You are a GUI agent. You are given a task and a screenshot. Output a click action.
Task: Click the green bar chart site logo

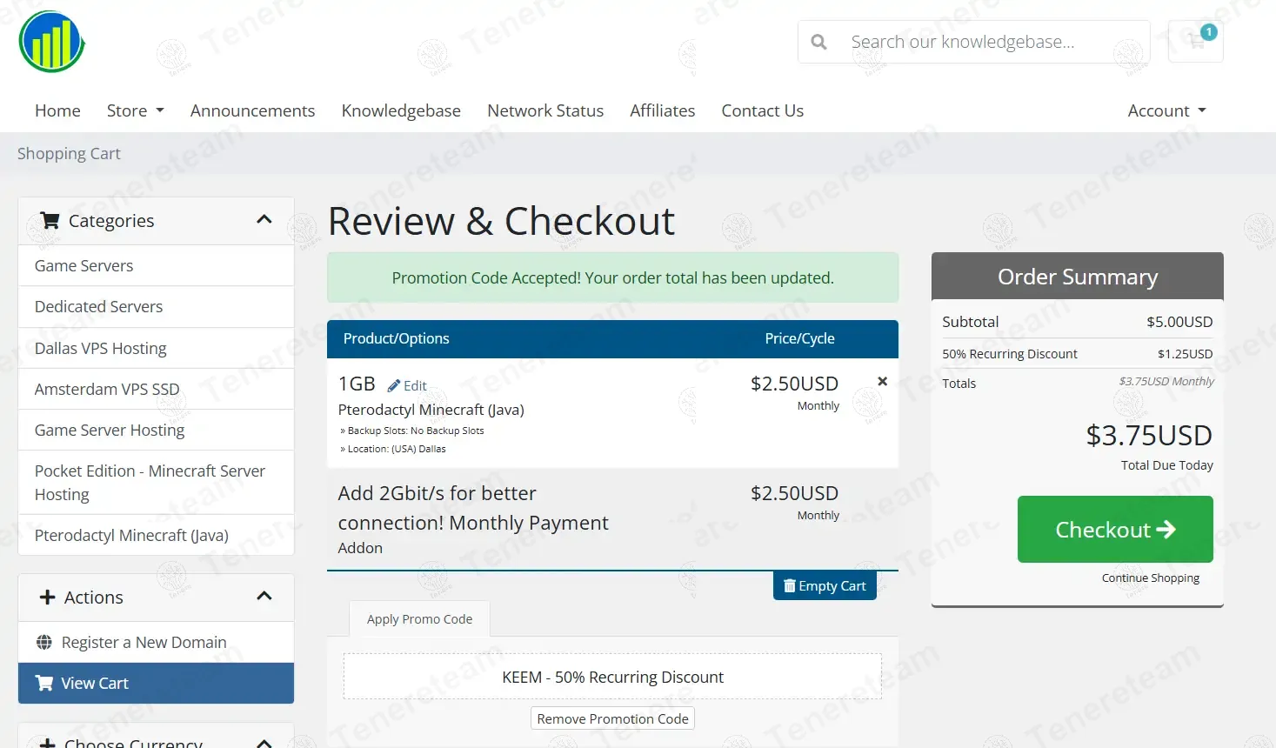coord(52,42)
